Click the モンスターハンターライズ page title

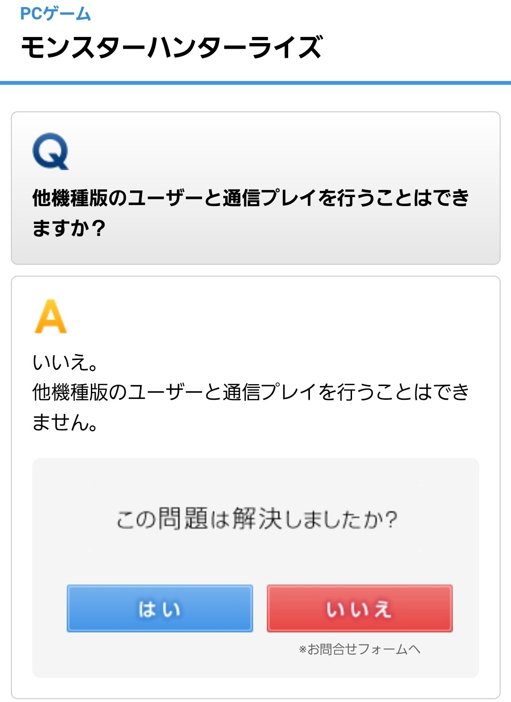point(172,47)
